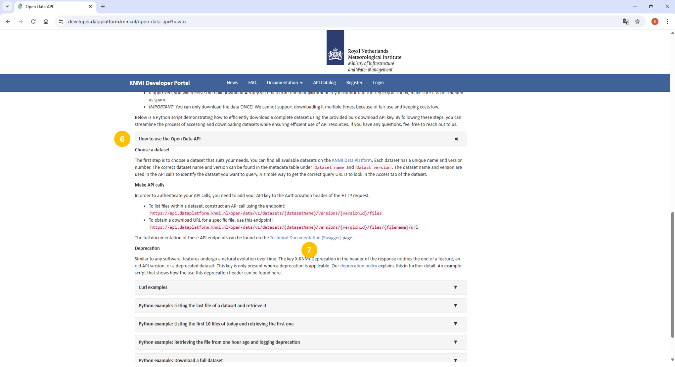Click the browser back arrow icon
675x367 pixels.
pos(8,22)
